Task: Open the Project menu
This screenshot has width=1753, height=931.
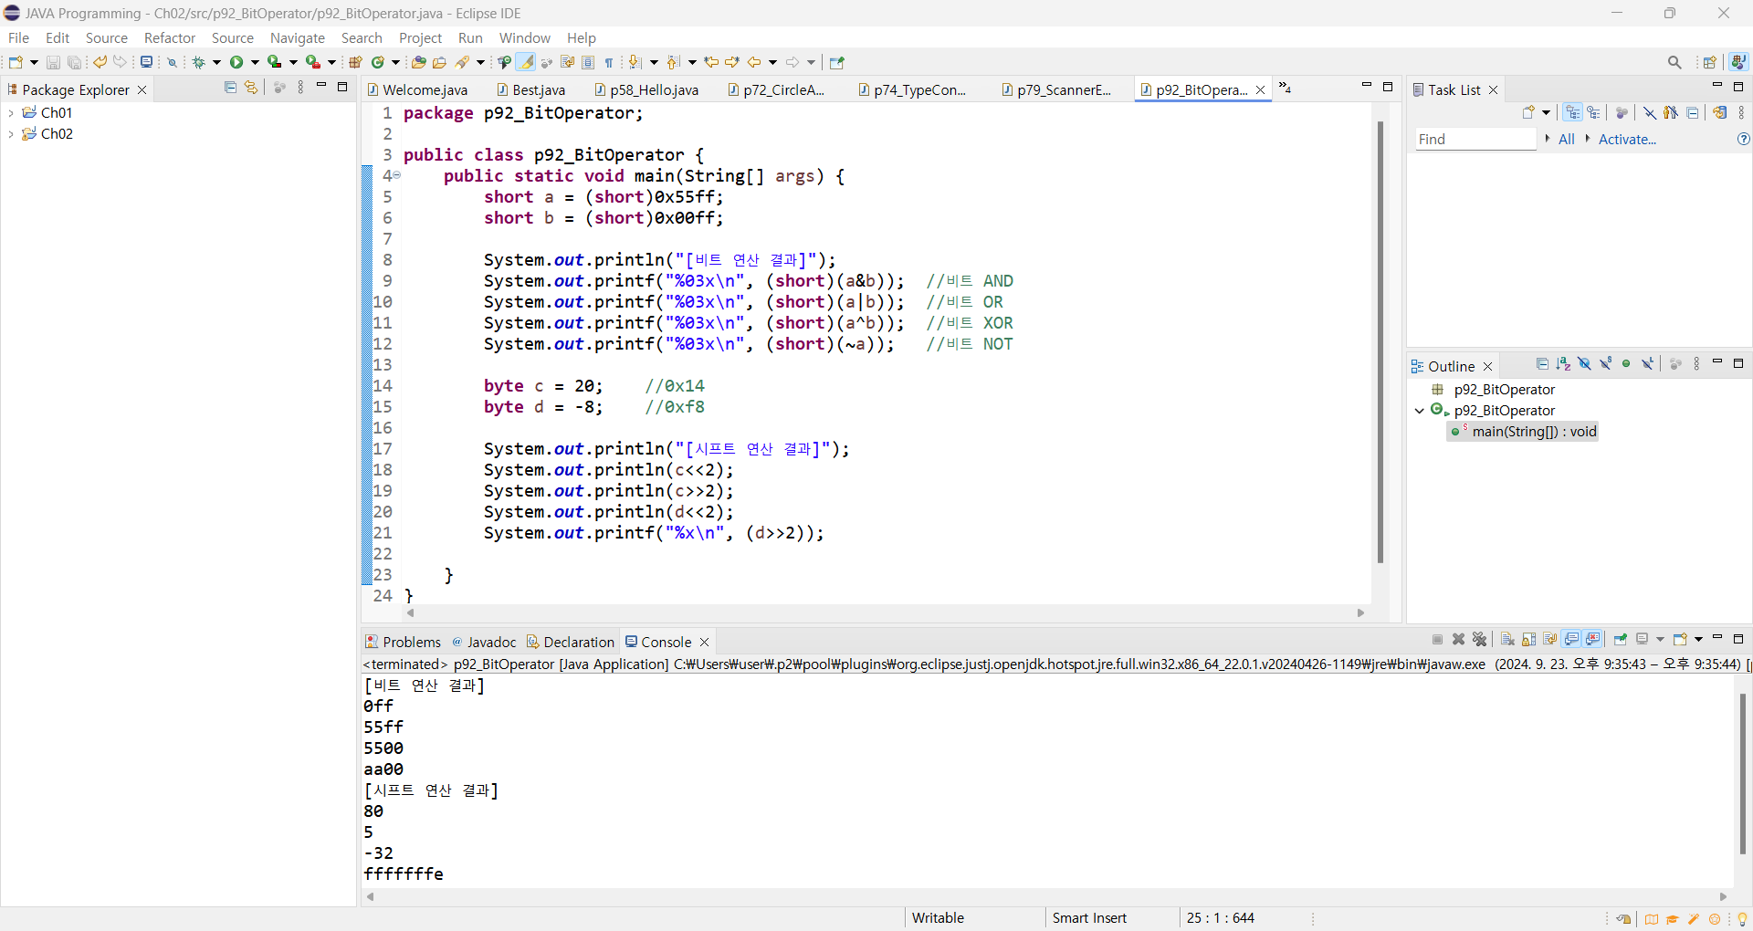Action: 420,37
